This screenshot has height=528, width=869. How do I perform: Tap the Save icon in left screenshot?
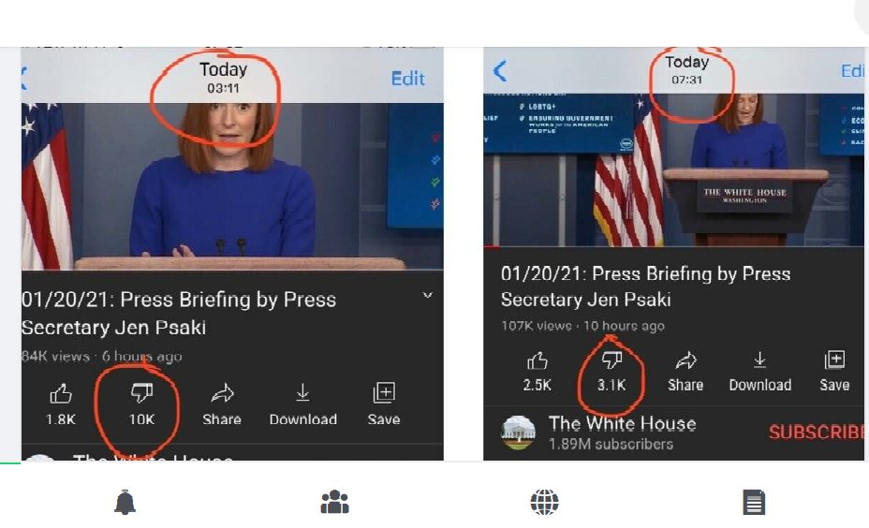click(x=384, y=393)
